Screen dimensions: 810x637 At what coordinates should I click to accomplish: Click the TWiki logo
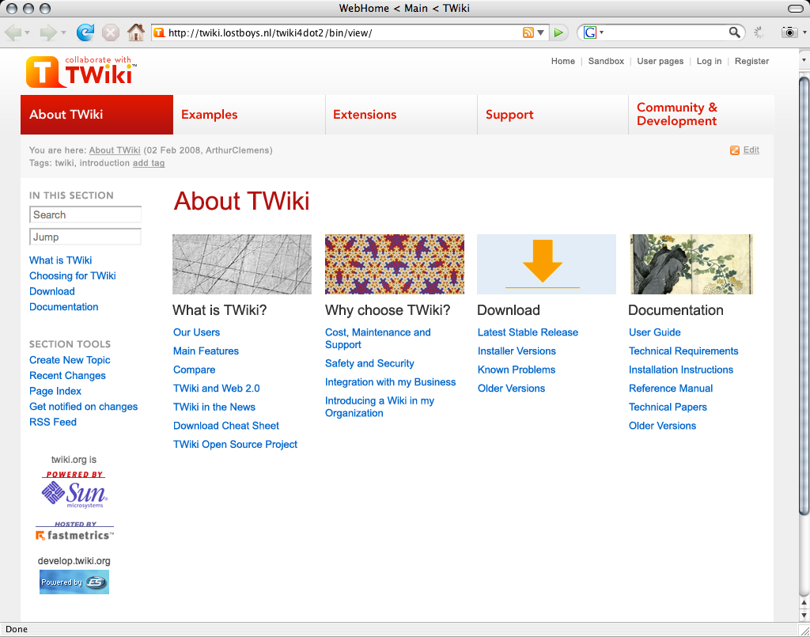81,71
